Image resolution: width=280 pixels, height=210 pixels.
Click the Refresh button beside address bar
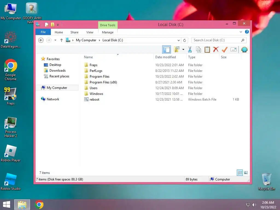pyautogui.click(x=185, y=40)
